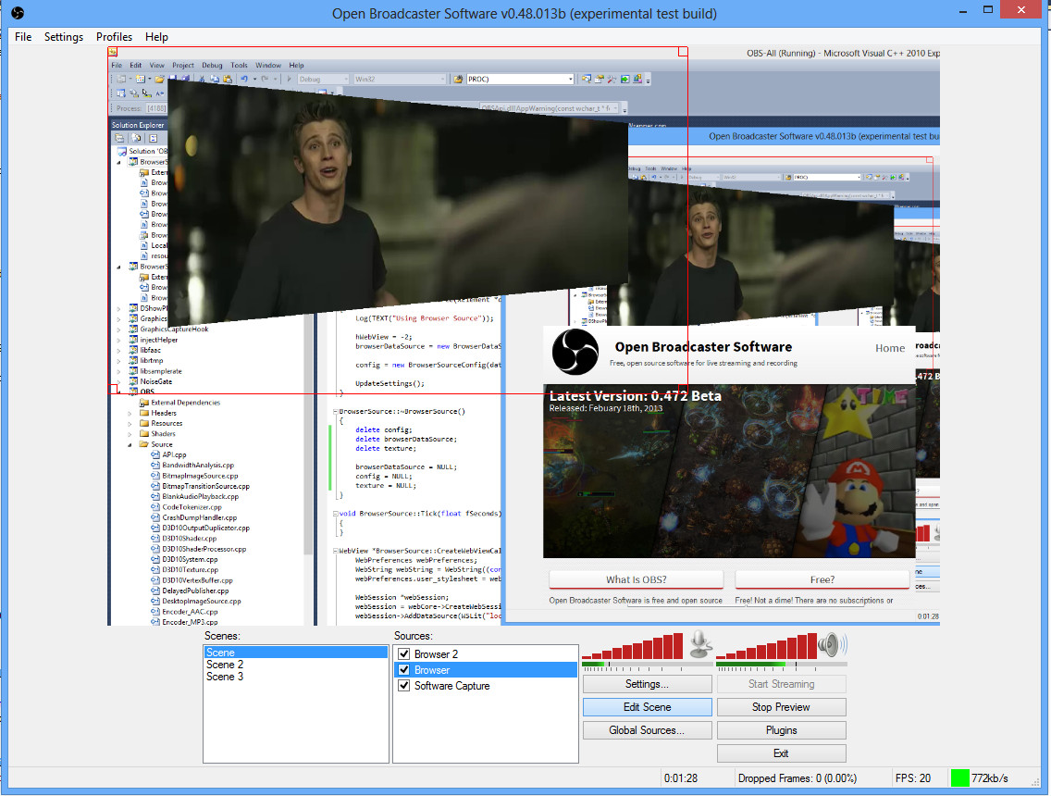The width and height of the screenshot is (1051, 796).
Task: Click the Open File folder icon in the Visual Studio toolbar
Action: tap(159, 79)
